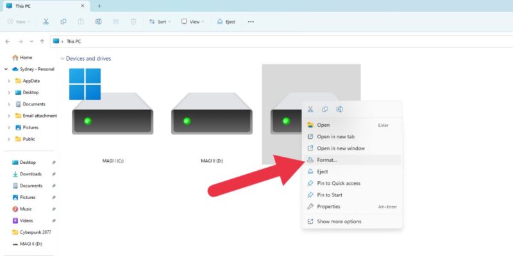Open pinned Downloads in Quick access

[x=27, y=174]
